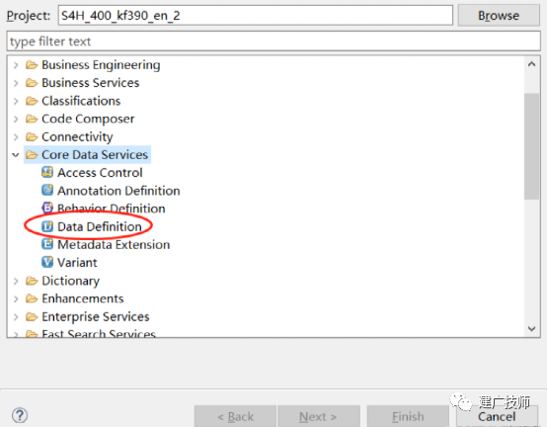Viewport: 547px width, 427px height.
Task: Click the Business Services folder icon
Action: [x=32, y=83]
